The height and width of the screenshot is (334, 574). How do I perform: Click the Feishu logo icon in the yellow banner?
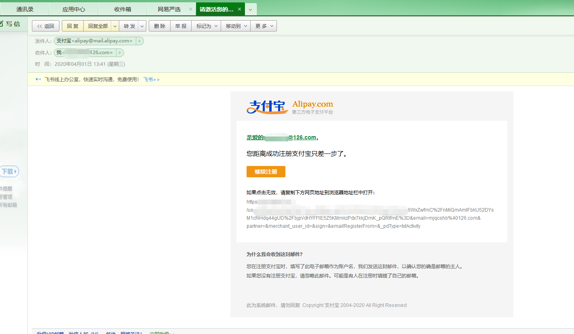38,80
